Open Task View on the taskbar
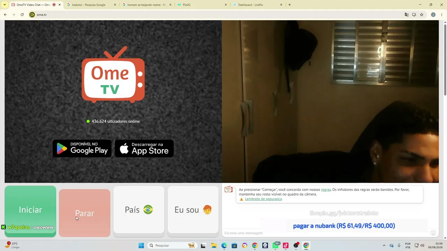The image size is (447, 251). click(x=203, y=245)
